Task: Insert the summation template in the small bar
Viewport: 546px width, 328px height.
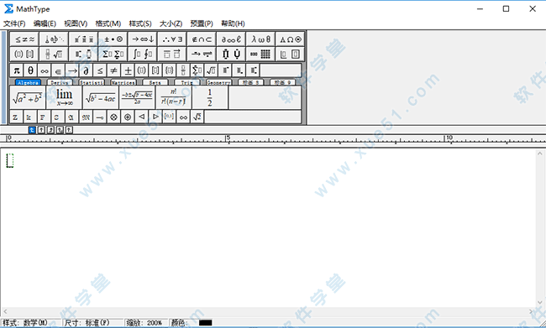Action: coord(197,70)
